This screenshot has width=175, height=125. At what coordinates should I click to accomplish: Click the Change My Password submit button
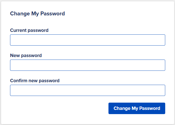click(x=137, y=109)
